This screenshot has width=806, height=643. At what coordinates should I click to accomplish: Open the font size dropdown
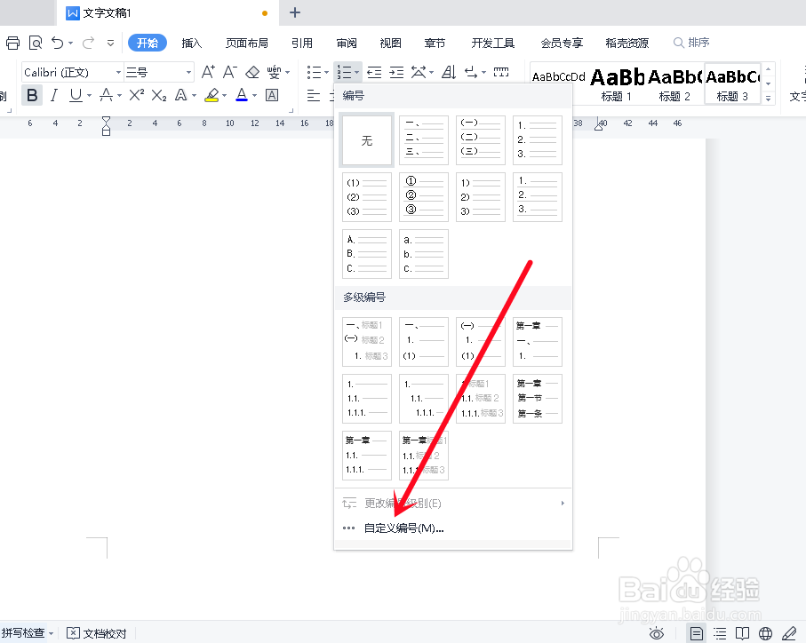pyautogui.click(x=187, y=72)
